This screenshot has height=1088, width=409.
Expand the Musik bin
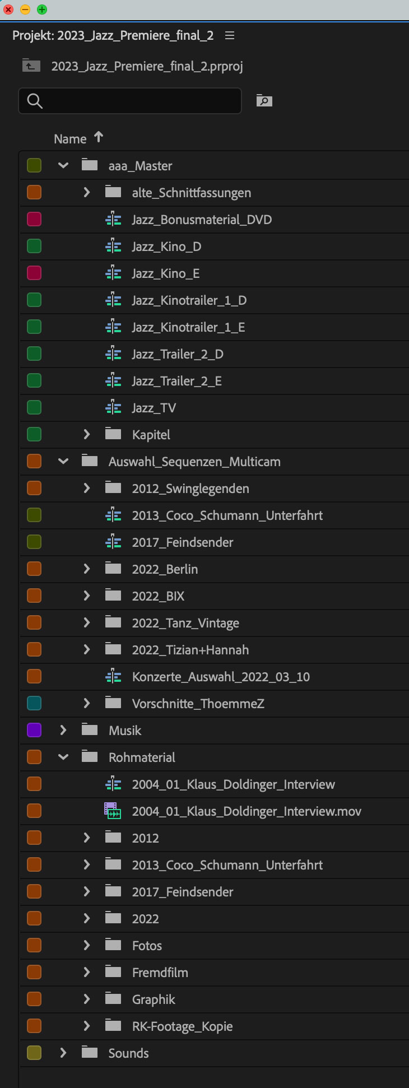(63, 731)
